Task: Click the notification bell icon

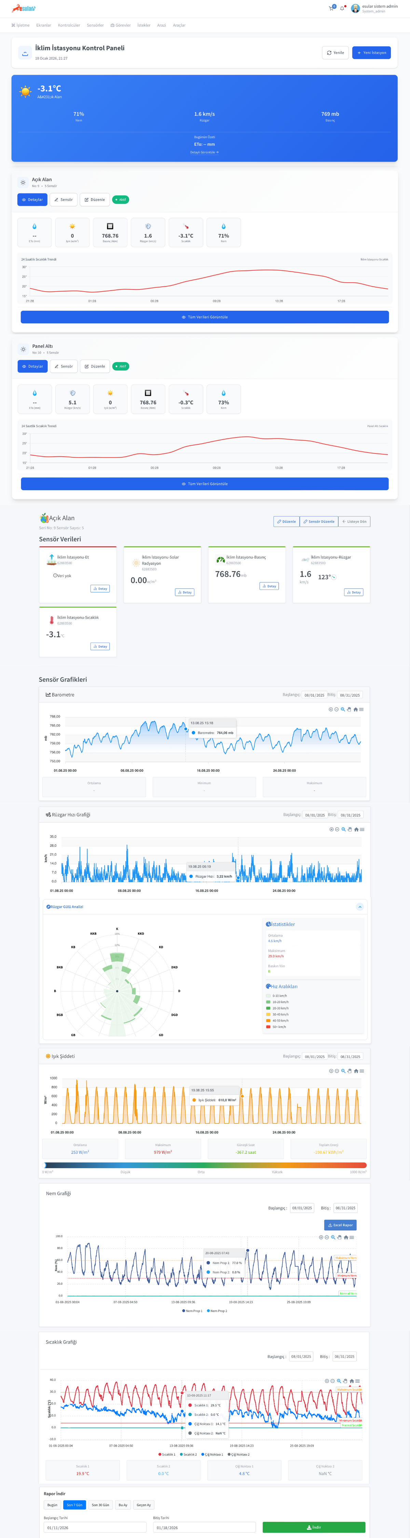Action: (x=342, y=8)
